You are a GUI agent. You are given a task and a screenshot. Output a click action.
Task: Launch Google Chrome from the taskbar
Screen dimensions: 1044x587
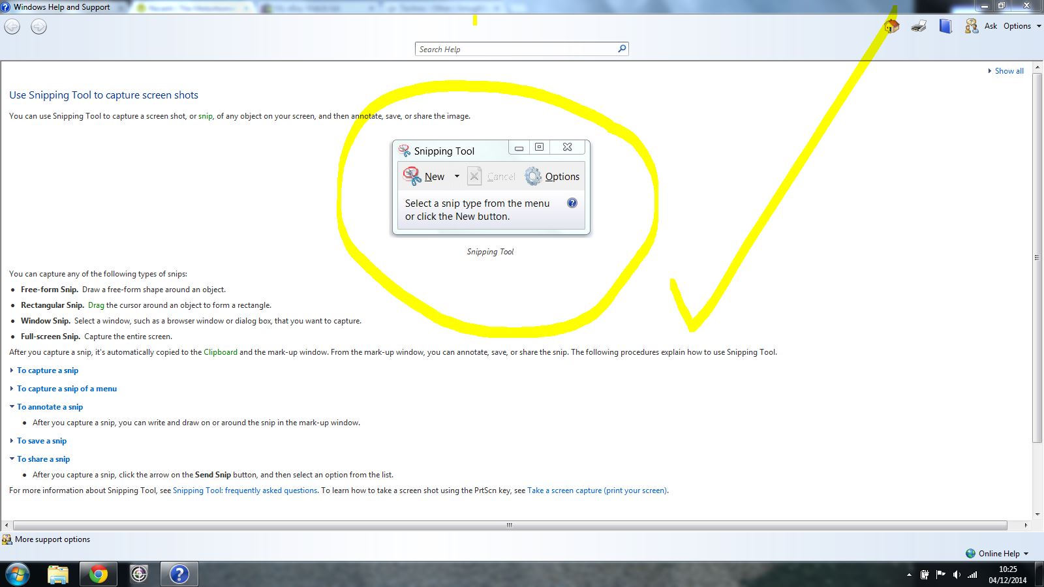99,575
